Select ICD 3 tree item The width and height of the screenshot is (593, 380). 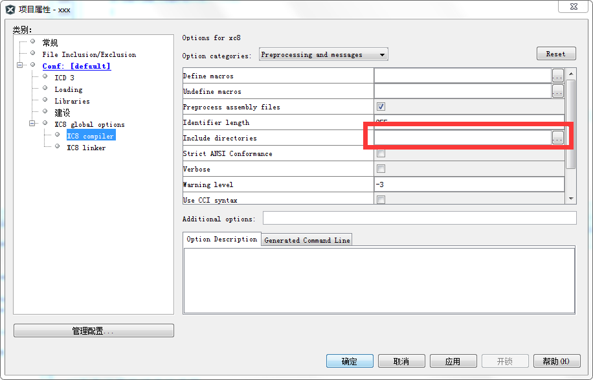tap(64, 78)
